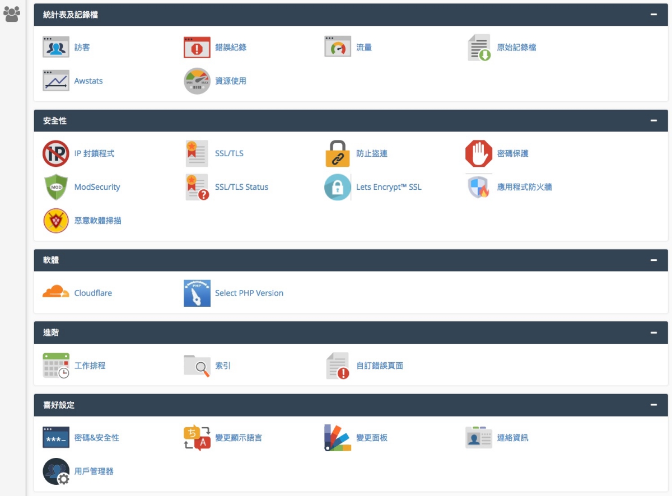
Task: Click the users group sidebar icon
Action: pos(12,14)
